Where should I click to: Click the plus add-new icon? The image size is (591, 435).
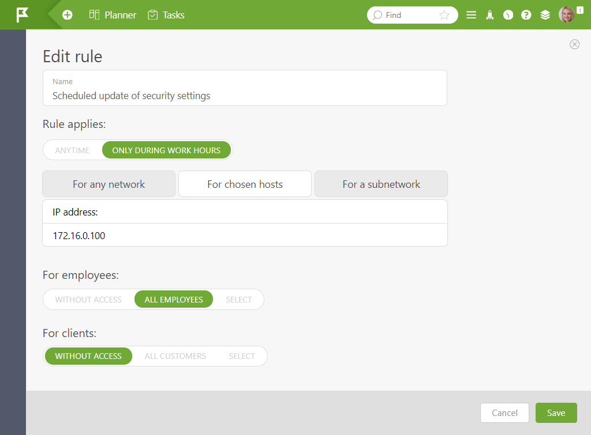click(x=68, y=15)
